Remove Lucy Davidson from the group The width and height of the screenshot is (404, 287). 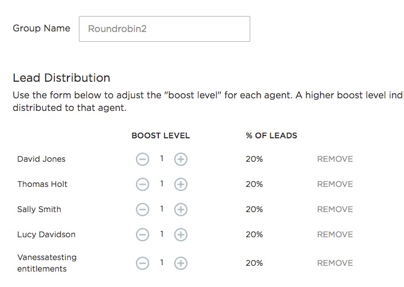pyautogui.click(x=335, y=234)
